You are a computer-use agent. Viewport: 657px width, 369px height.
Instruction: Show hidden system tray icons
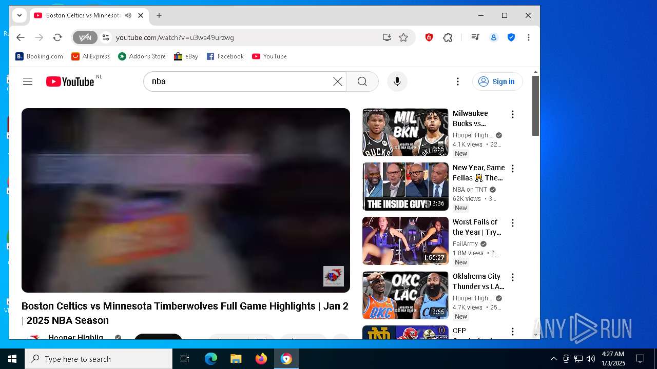[x=553, y=359]
